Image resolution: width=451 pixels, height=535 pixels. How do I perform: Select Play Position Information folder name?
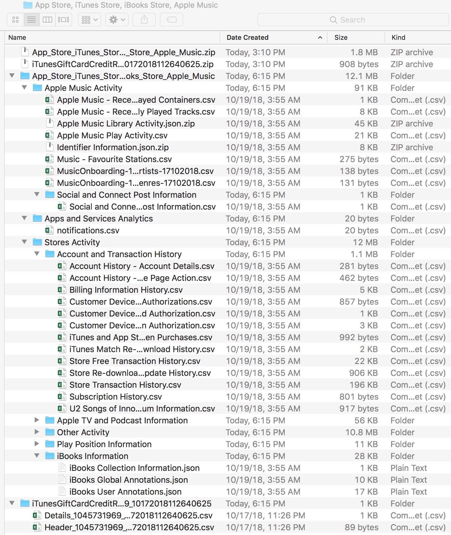click(104, 444)
